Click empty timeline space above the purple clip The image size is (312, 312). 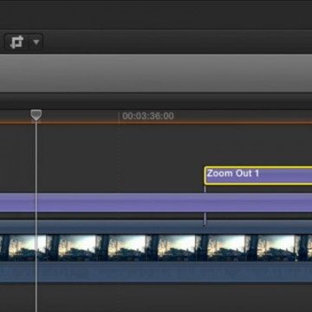pyautogui.click(x=115, y=156)
